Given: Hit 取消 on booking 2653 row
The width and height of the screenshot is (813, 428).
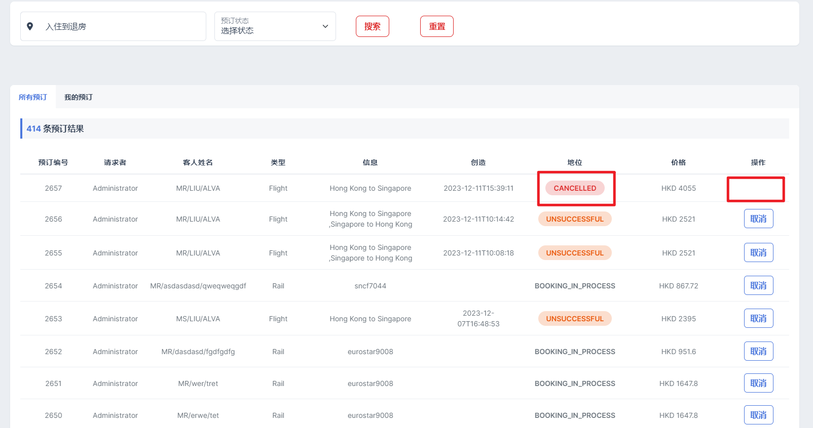Looking at the screenshot, I should (758, 318).
